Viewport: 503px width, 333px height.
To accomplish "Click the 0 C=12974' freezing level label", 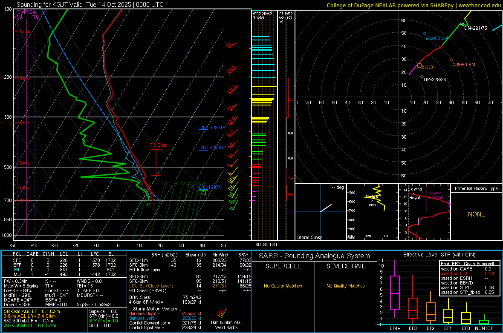I will tap(210, 187).
